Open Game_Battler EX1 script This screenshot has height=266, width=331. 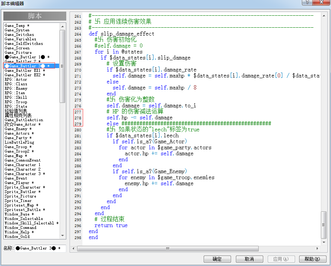pyautogui.click(x=25, y=70)
